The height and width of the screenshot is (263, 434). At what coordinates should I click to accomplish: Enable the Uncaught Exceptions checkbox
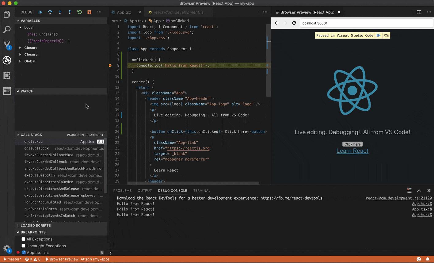coord(24,246)
